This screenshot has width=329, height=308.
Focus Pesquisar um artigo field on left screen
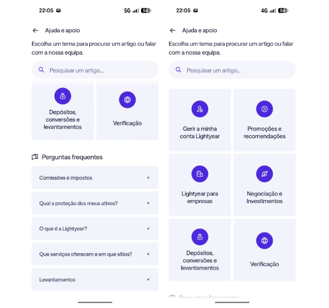tap(95, 70)
